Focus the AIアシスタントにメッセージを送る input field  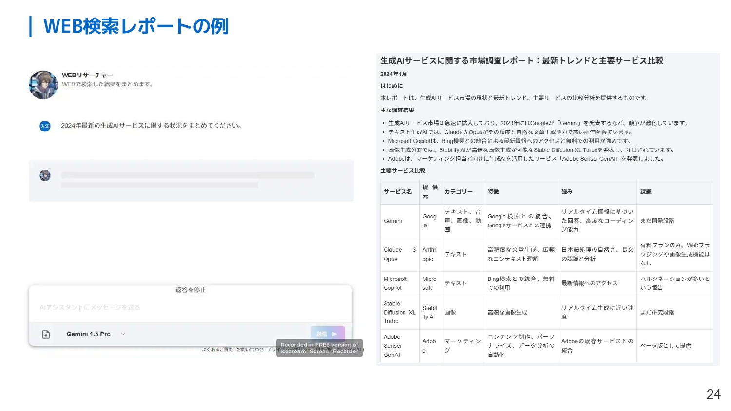pos(191,307)
